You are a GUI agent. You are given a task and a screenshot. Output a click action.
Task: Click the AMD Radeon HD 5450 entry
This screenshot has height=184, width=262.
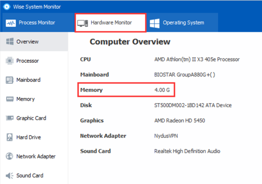(x=180, y=120)
